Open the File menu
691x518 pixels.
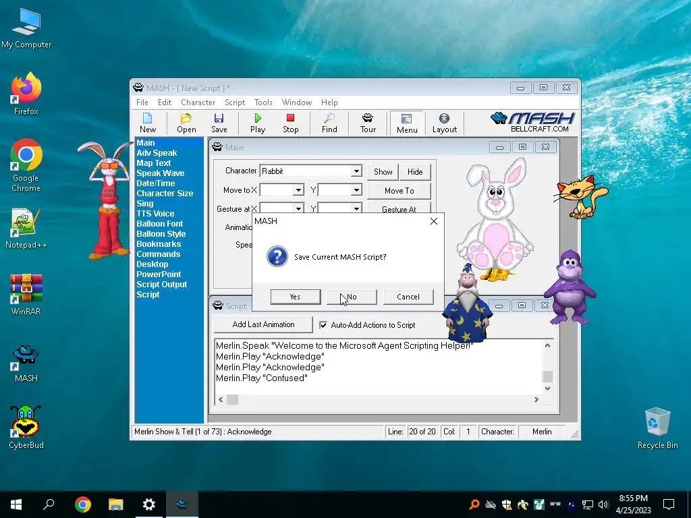[x=142, y=103]
